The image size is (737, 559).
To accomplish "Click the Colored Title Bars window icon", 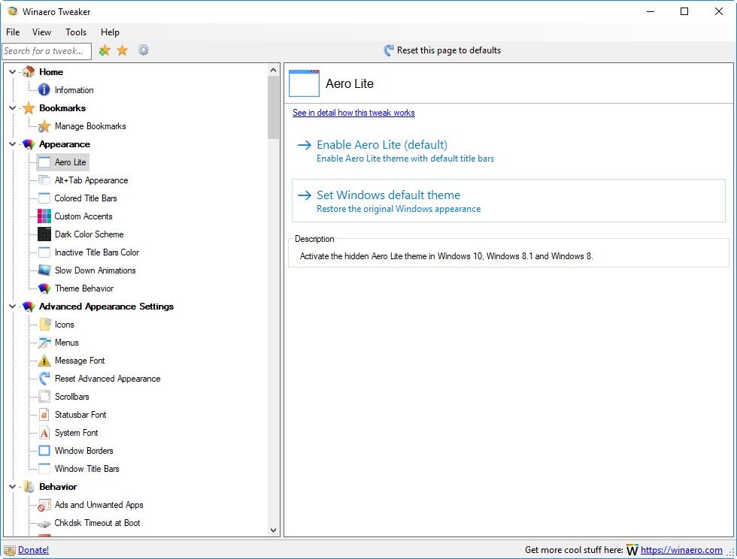I will coord(44,198).
